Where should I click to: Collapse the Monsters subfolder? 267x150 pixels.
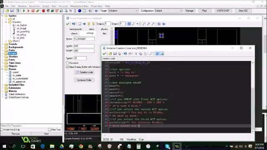[6, 22]
